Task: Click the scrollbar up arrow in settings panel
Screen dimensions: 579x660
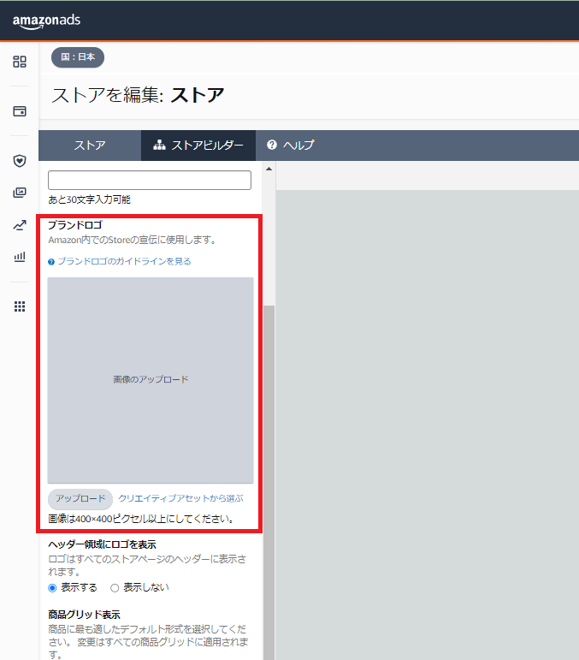Action: [269, 169]
